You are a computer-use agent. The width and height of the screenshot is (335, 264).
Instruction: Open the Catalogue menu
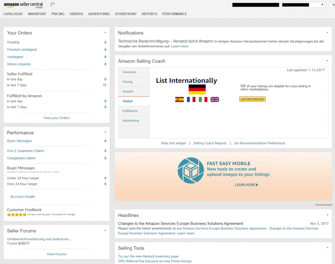(13, 14)
